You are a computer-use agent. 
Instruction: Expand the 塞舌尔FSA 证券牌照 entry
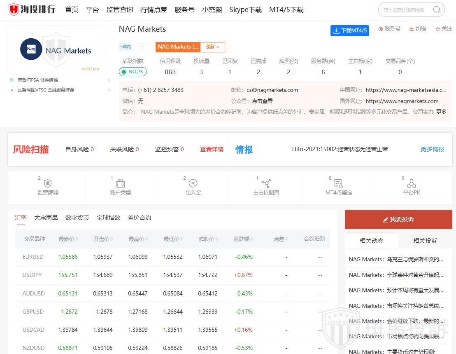pos(109,80)
